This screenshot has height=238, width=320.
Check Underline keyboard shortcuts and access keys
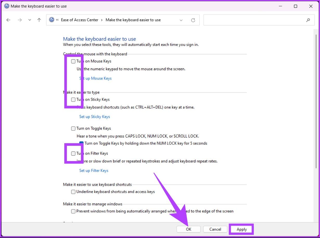[x=73, y=192]
